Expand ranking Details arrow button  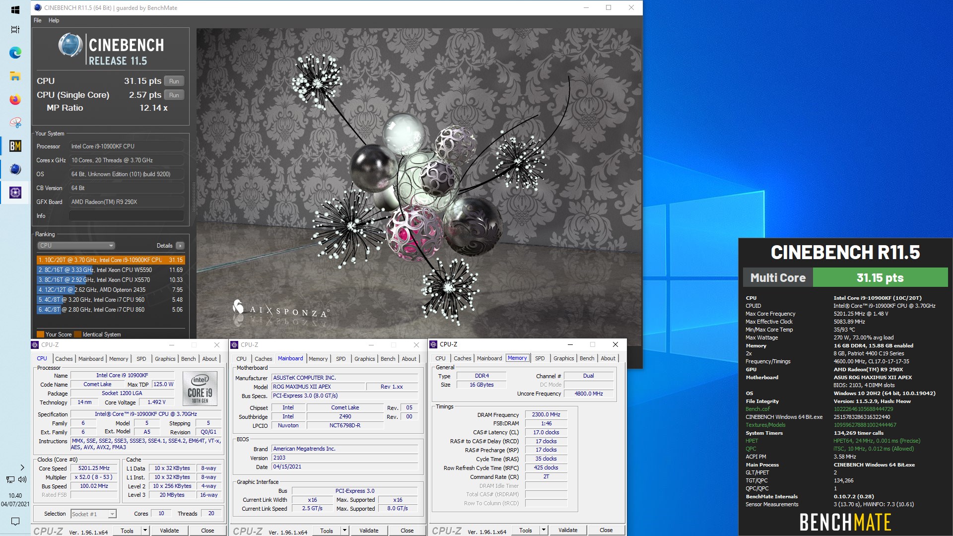click(x=180, y=246)
